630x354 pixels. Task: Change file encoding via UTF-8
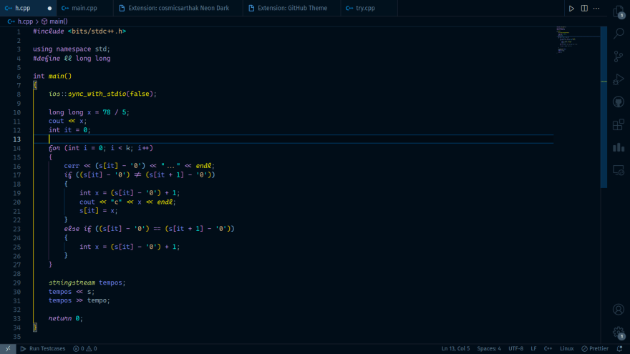click(x=516, y=349)
